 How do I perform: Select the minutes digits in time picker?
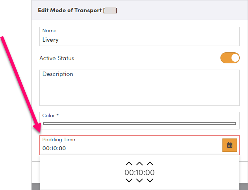[139, 172]
